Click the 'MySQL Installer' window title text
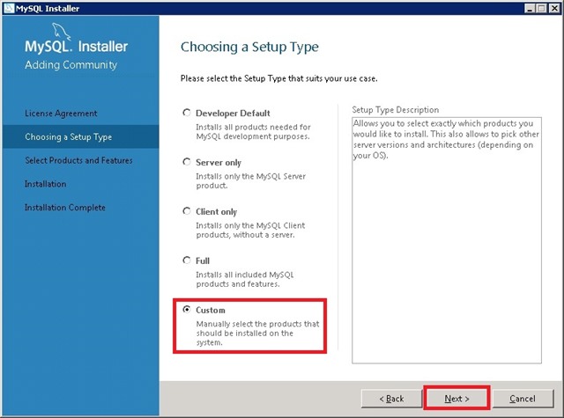 pyautogui.click(x=47, y=8)
